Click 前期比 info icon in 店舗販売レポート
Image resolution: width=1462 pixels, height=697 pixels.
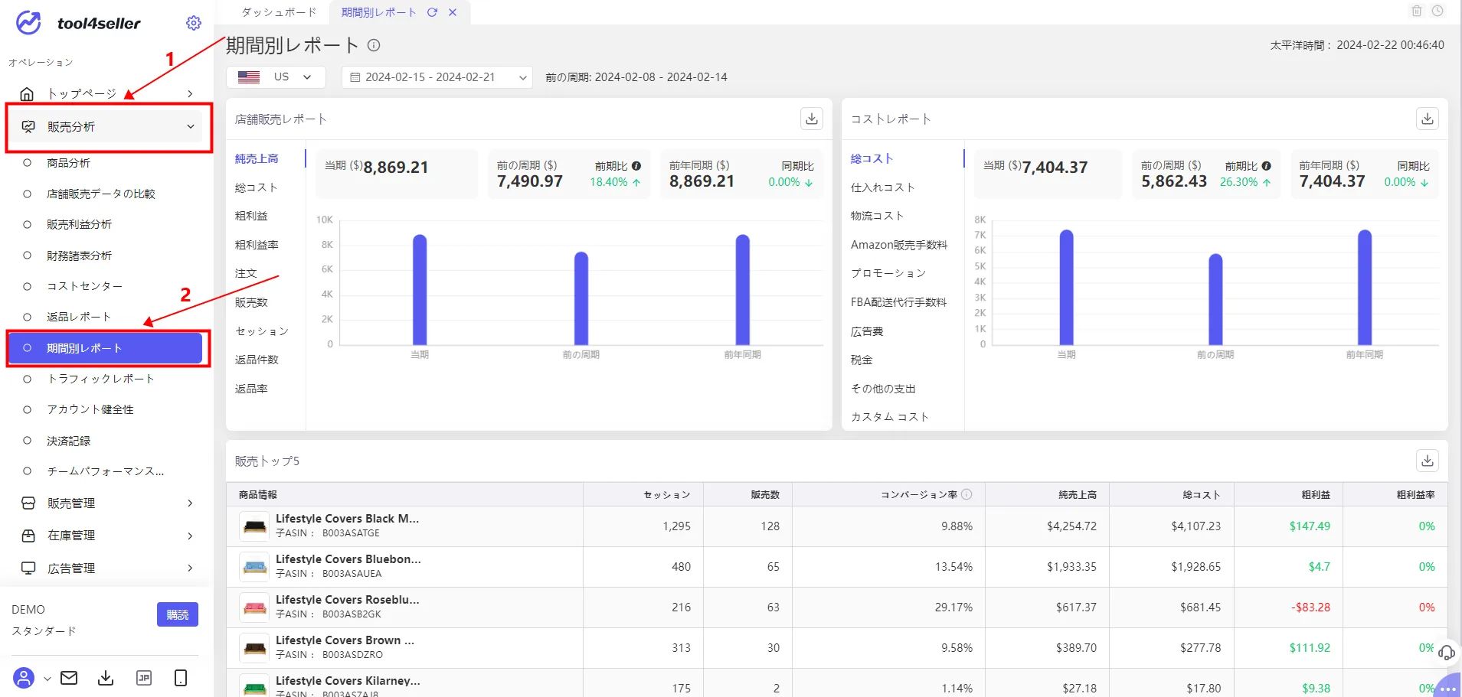pyautogui.click(x=636, y=166)
